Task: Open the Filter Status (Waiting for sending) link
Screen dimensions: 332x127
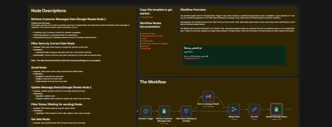Action: [x=155, y=43]
